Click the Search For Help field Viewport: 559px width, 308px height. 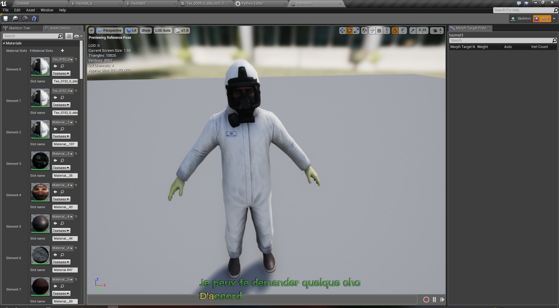click(x=526, y=10)
